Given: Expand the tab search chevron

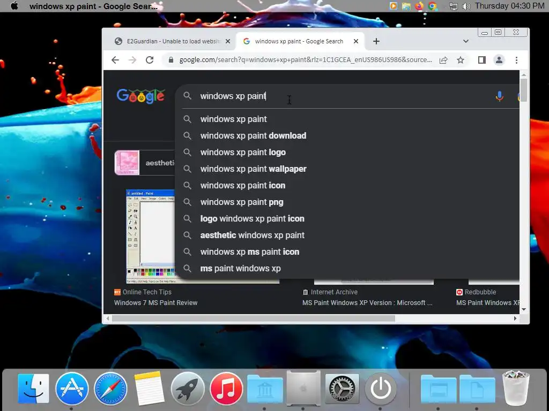Looking at the screenshot, I should tap(466, 41).
